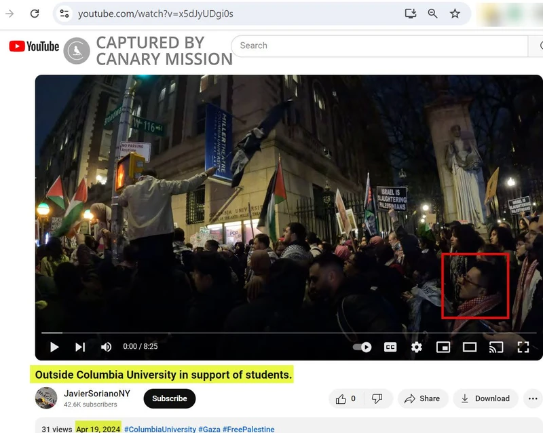
Task: Like the video with thumbs up
Action: pos(345,398)
